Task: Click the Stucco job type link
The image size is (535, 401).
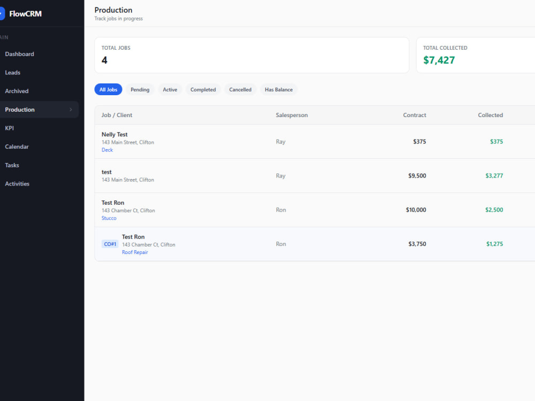Action: 109,218
